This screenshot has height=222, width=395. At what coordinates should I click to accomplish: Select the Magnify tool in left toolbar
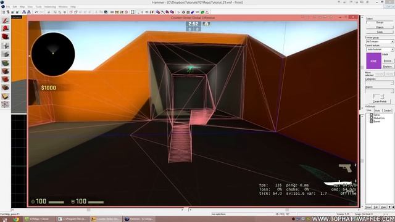(6, 29)
